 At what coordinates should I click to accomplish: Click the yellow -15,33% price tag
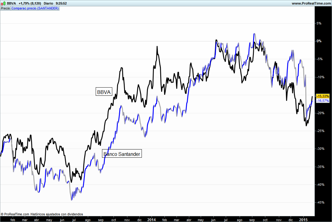point(323,96)
